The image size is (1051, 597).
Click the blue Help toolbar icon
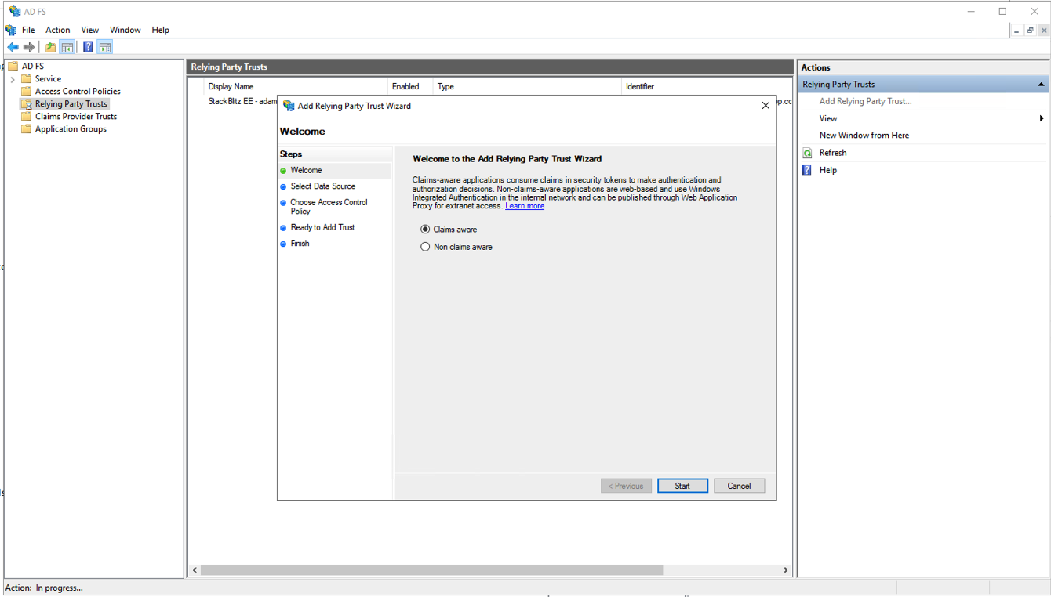(88, 47)
